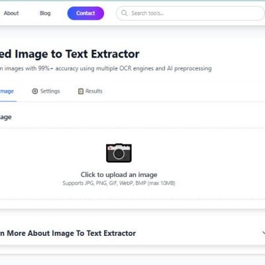The image size is (265, 265).
Task: Click the magnifier search icon
Action: 125,13
